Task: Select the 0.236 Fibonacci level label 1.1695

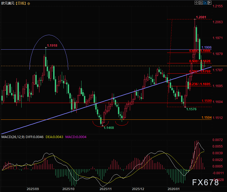Action: pyautogui.click(x=200, y=84)
